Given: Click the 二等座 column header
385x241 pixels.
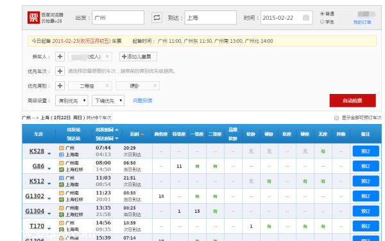Looking at the screenshot, I should coord(215,134).
